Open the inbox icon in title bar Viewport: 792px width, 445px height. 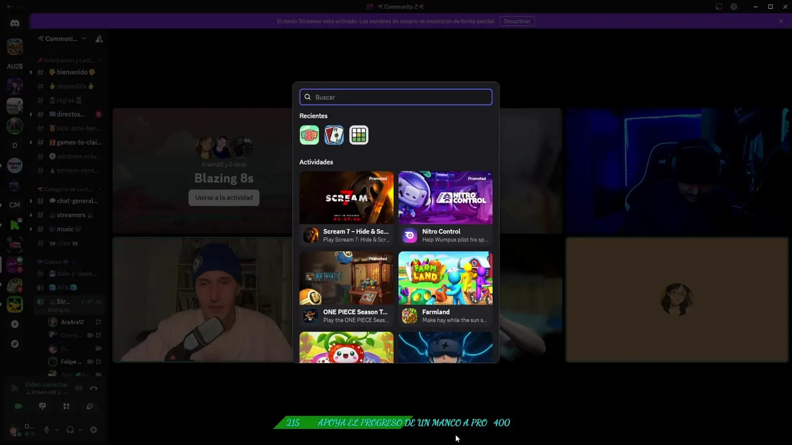coord(719,7)
